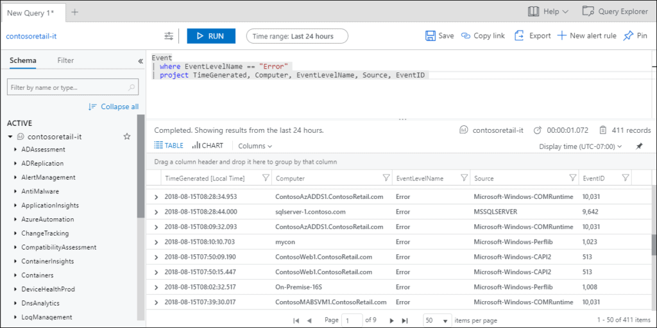Add a new query tab
Image resolution: width=657 pixels, height=328 pixels.
pos(75,12)
